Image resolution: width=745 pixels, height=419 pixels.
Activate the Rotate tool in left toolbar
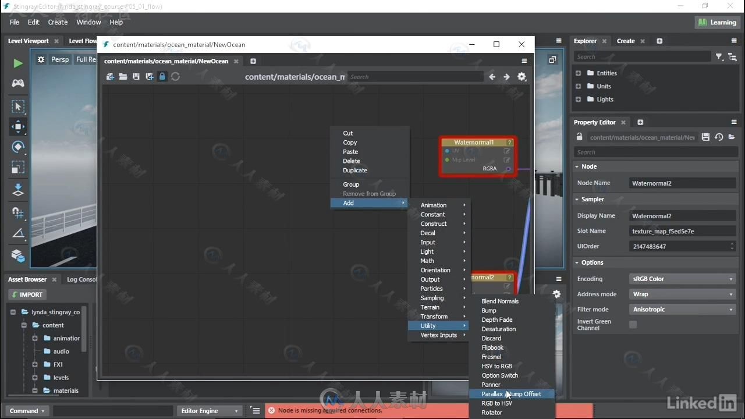(x=18, y=147)
